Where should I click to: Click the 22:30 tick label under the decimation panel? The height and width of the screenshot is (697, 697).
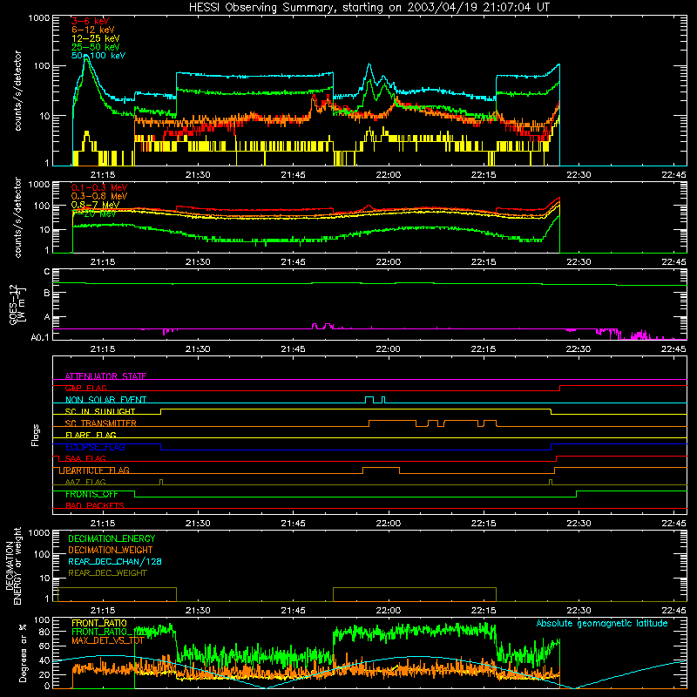(x=579, y=611)
